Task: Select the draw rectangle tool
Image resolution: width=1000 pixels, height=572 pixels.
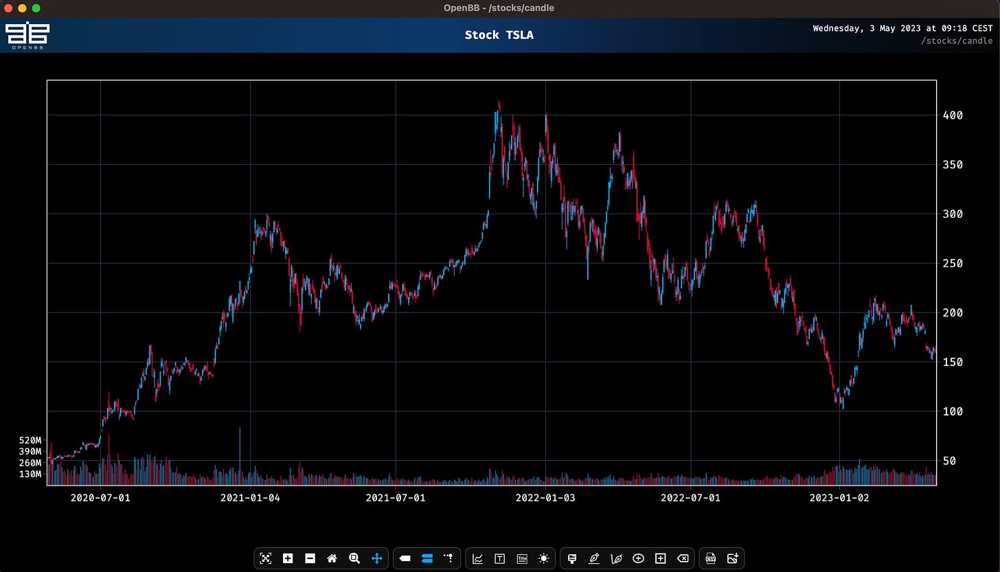Action: (x=661, y=558)
